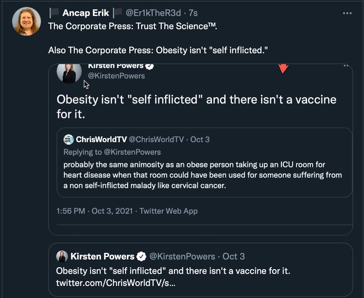Click the Twitter Web App source label
The width and height of the screenshot is (364, 298).
pos(168,211)
